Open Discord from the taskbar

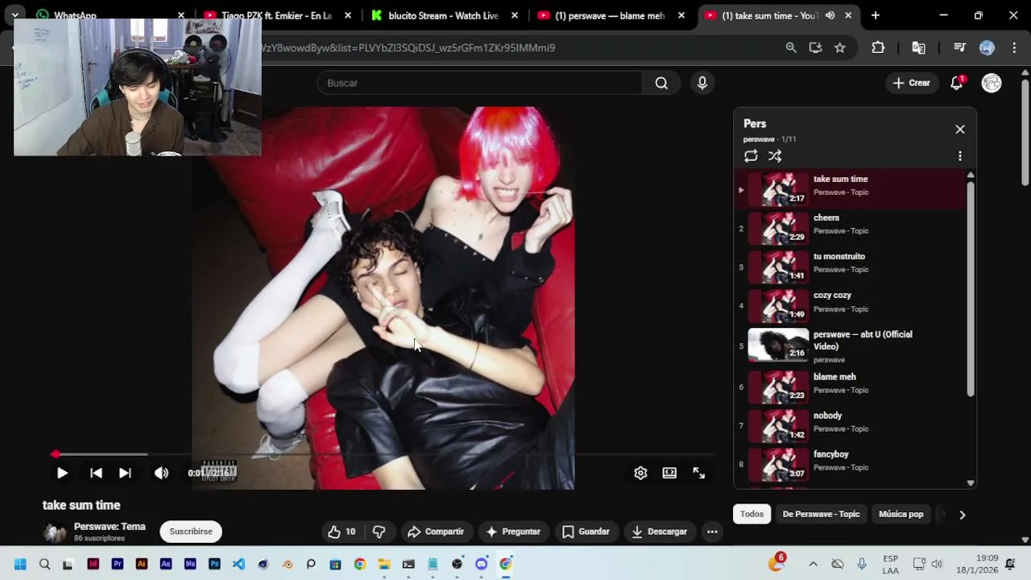[x=482, y=564]
